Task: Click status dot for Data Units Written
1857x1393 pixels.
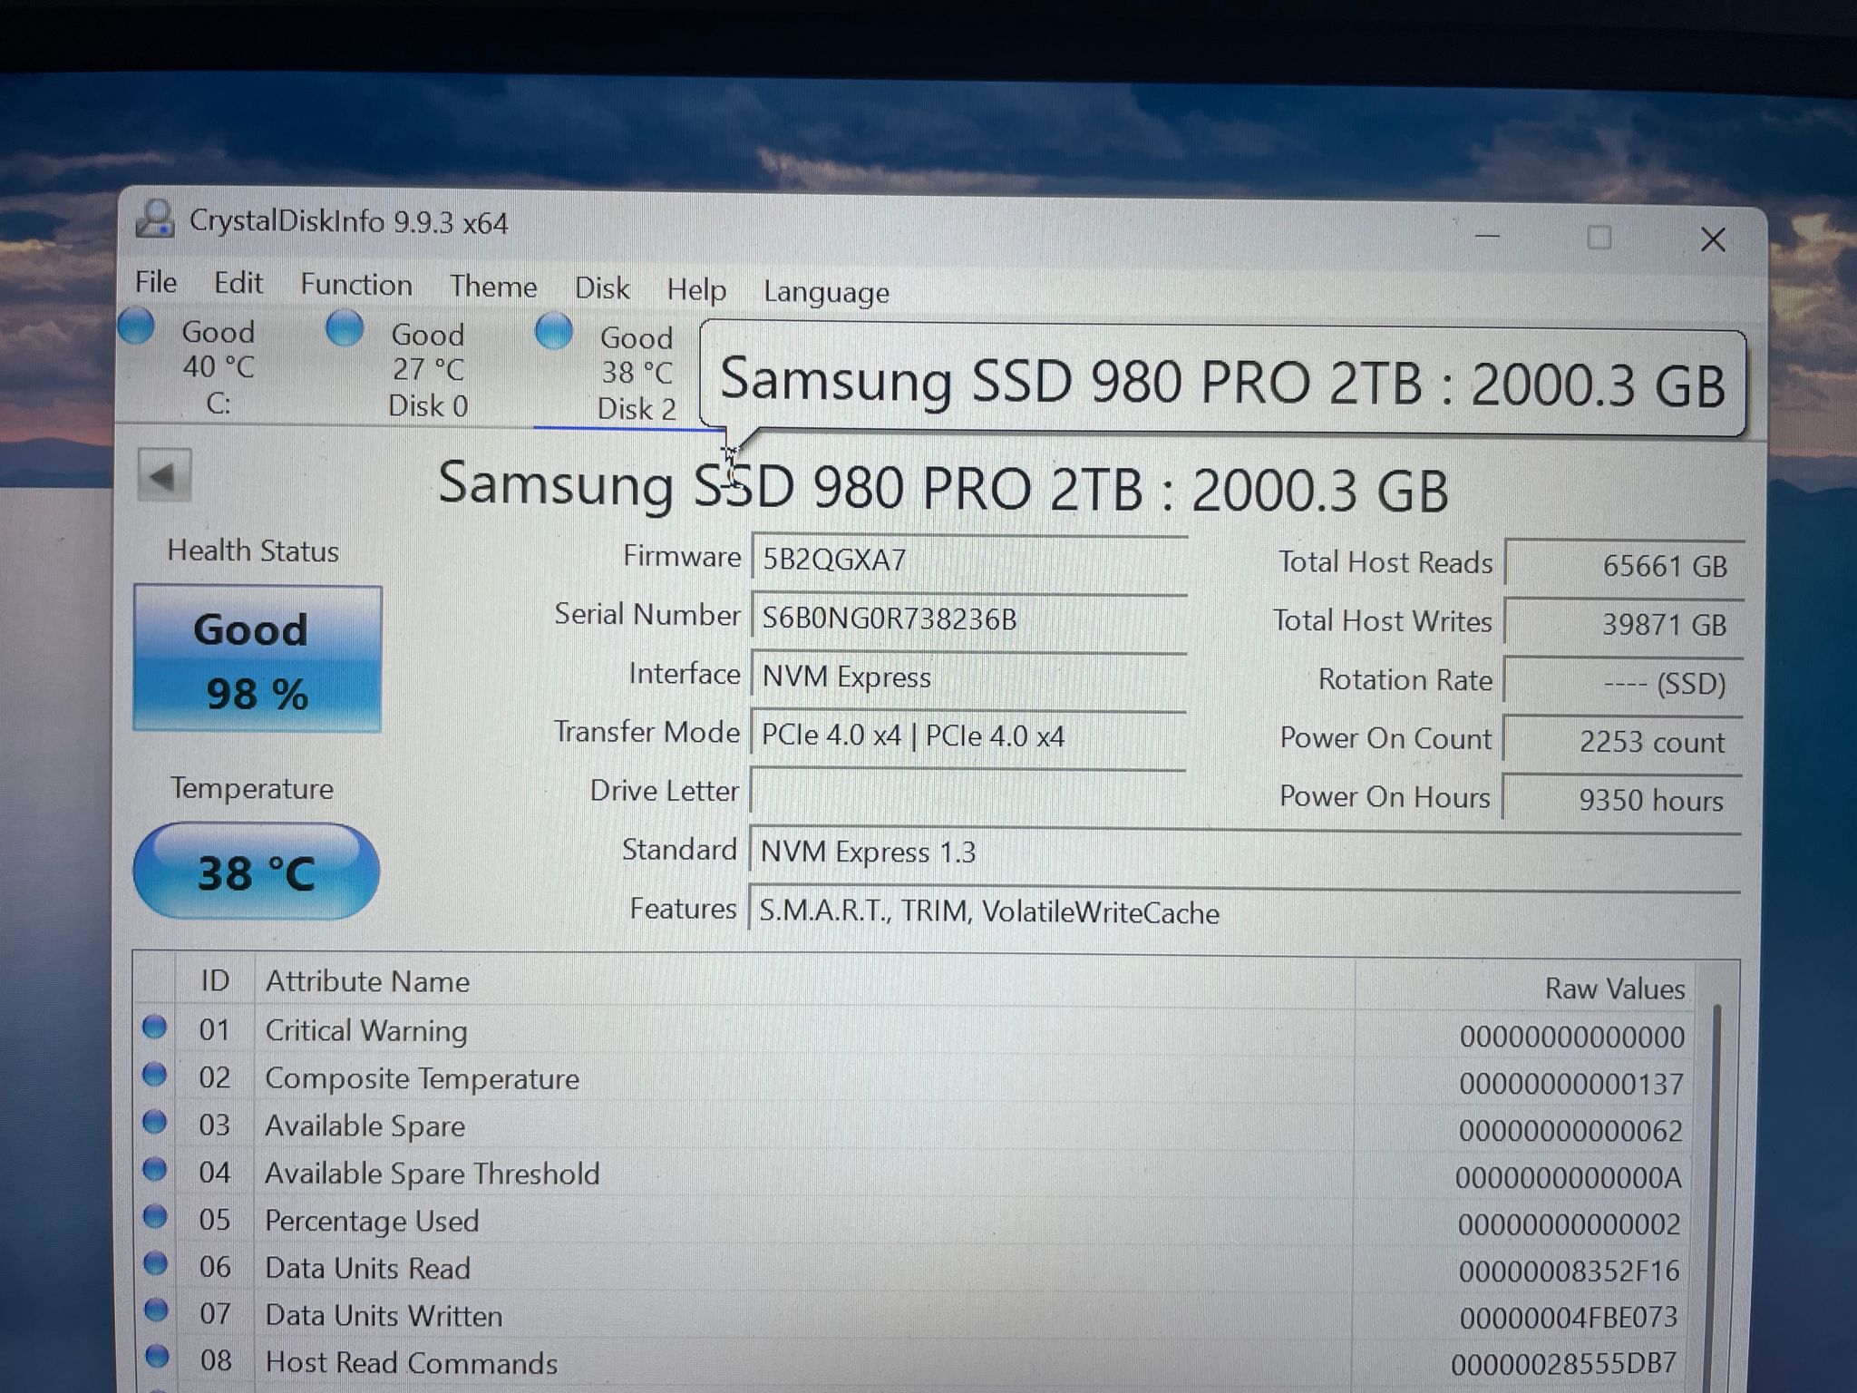Action: pyautogui.click(x=157, y=1310)
